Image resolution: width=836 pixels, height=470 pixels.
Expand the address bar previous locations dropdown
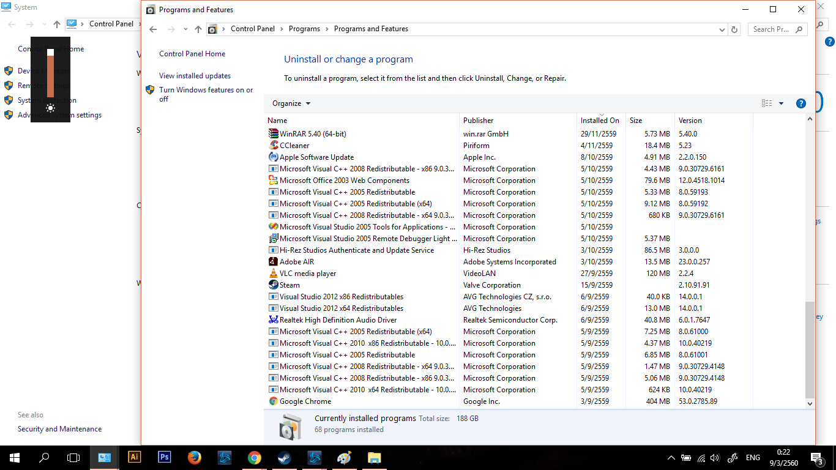(722, 29)
